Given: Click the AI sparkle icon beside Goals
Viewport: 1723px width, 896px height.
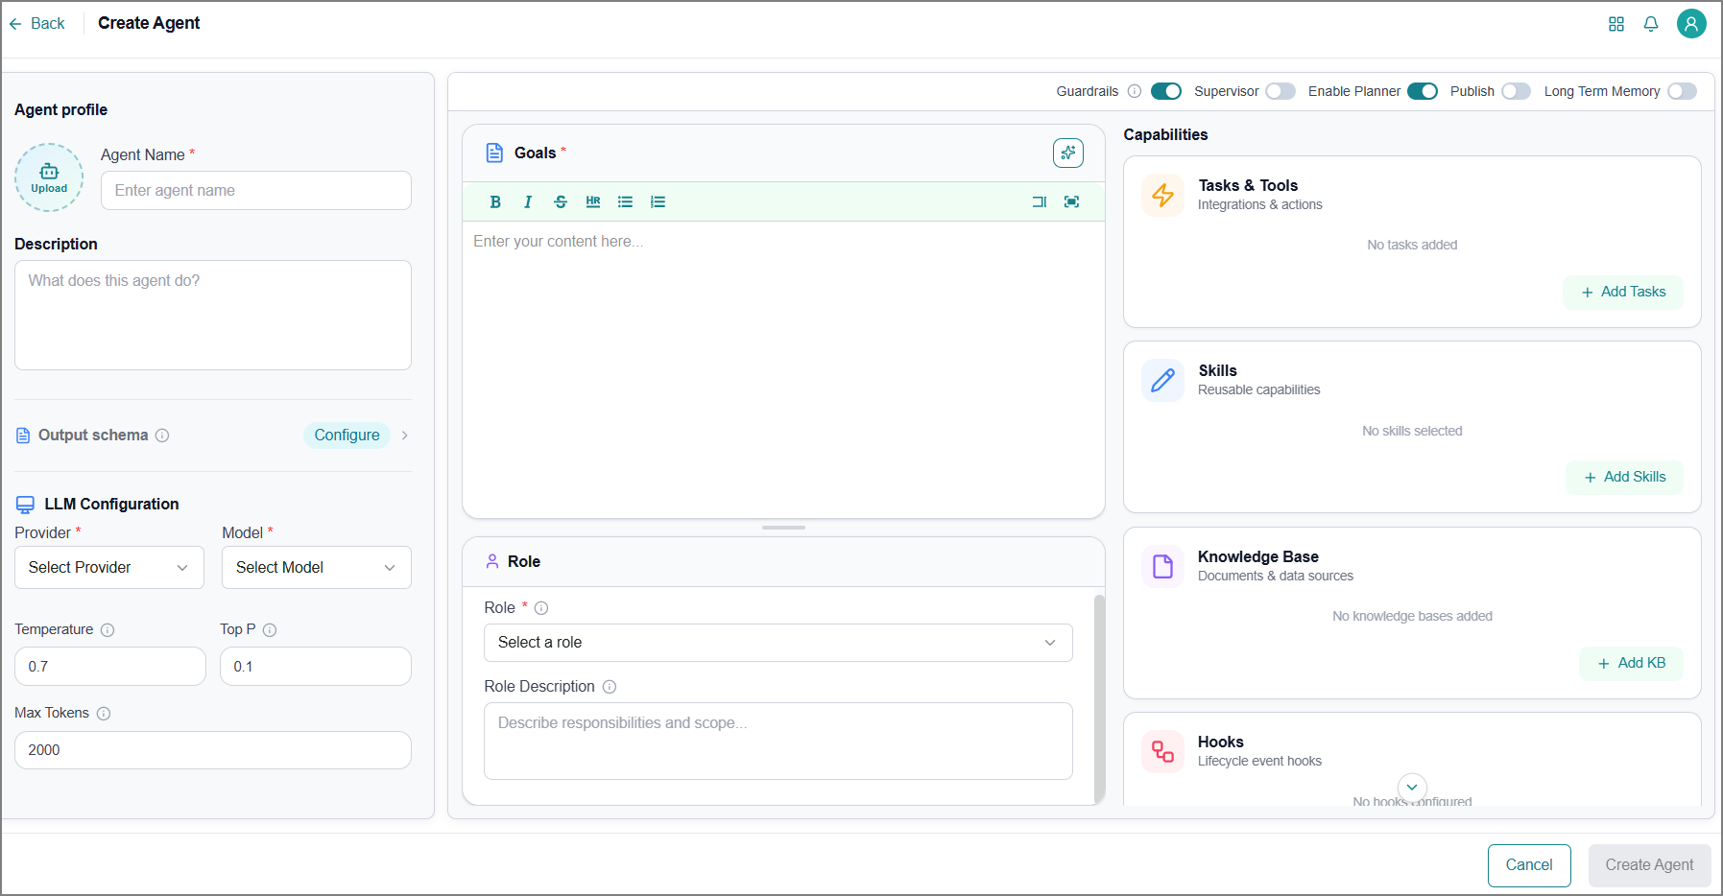Looking at the screenshot, I should 1068,153.
